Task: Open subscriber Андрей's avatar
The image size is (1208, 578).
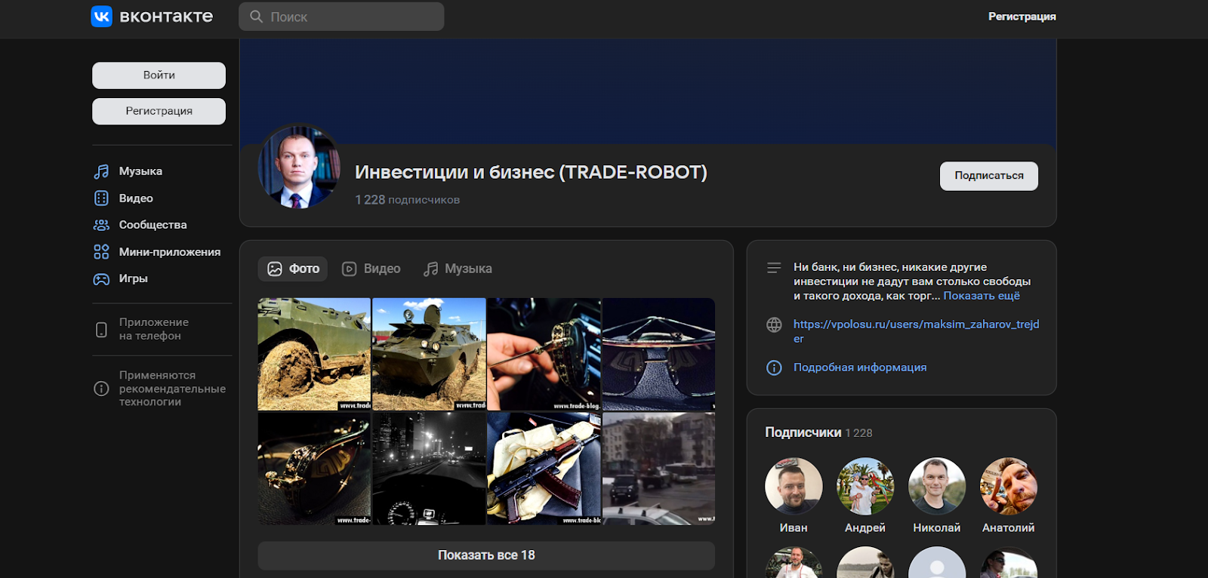Action: [x=865, y=486]
